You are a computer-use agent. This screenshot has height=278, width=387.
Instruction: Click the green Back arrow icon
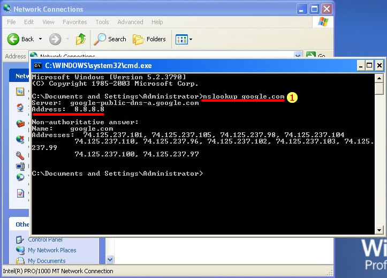13,39
